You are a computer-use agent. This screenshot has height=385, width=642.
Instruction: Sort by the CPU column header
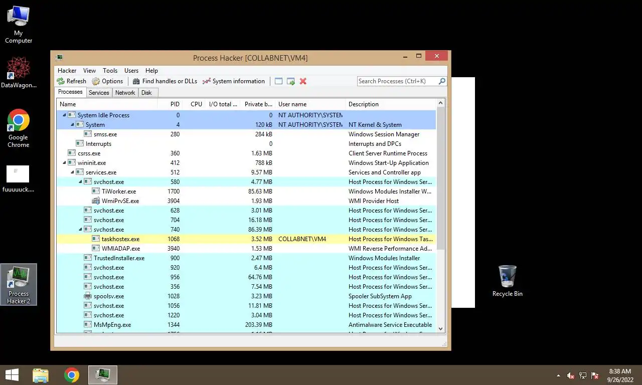click(194, 104)
